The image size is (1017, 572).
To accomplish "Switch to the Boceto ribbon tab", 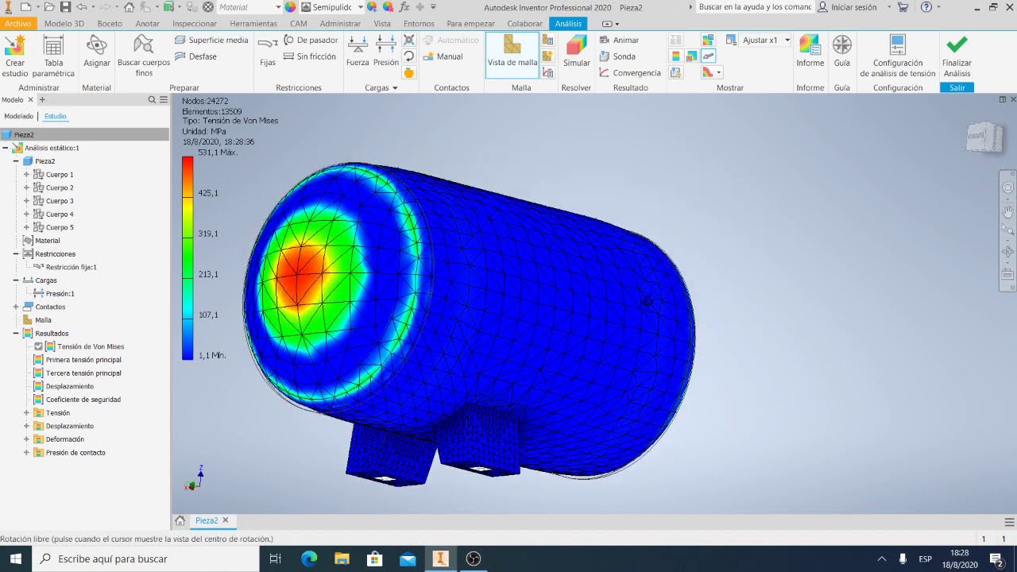I will (110, 24).
